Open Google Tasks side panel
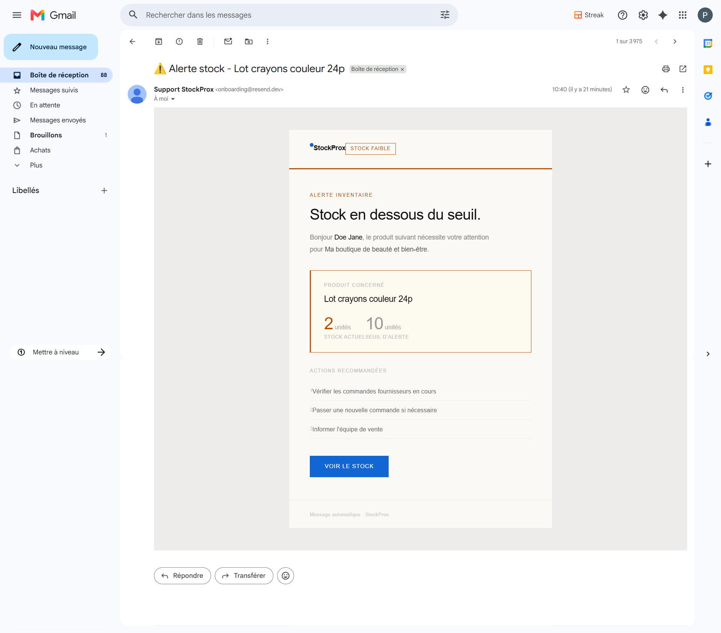The image size is (721, 633). pyautogui.click(x=708, y=96)
